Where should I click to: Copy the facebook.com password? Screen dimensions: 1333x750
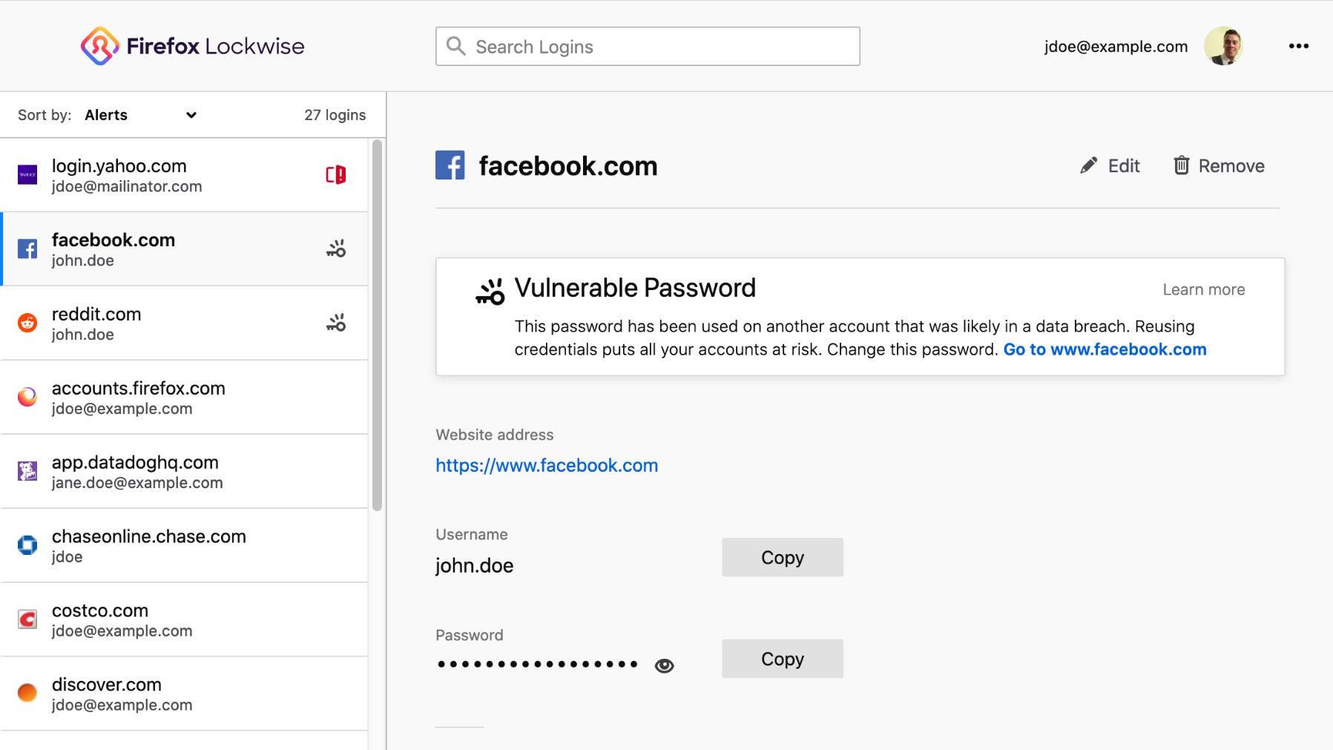click(782, 659)
